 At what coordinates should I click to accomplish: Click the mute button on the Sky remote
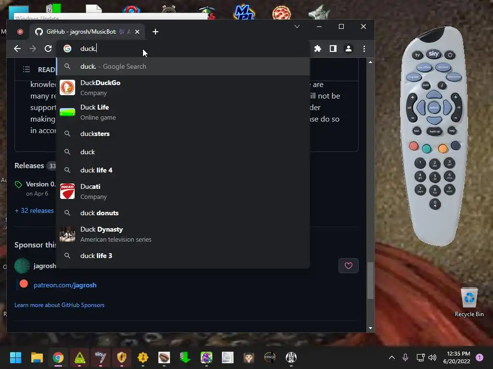click(x=426, y=86)
